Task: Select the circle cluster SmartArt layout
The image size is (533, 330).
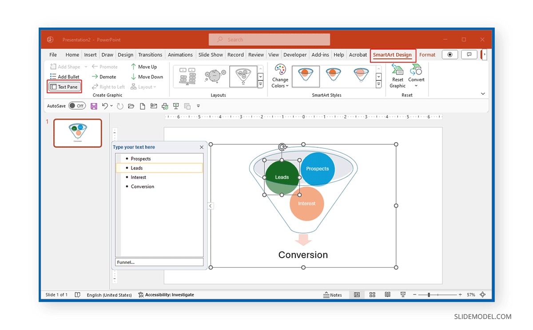Action: click(x=215, y=76)
